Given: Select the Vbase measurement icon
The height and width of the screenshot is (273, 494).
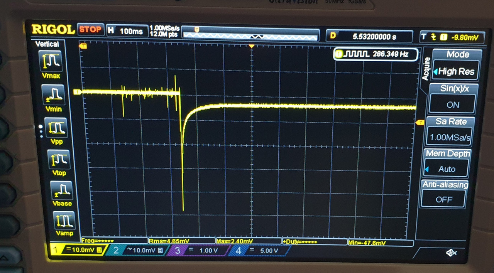Looking at the screenshot, I should coord(61,191).
